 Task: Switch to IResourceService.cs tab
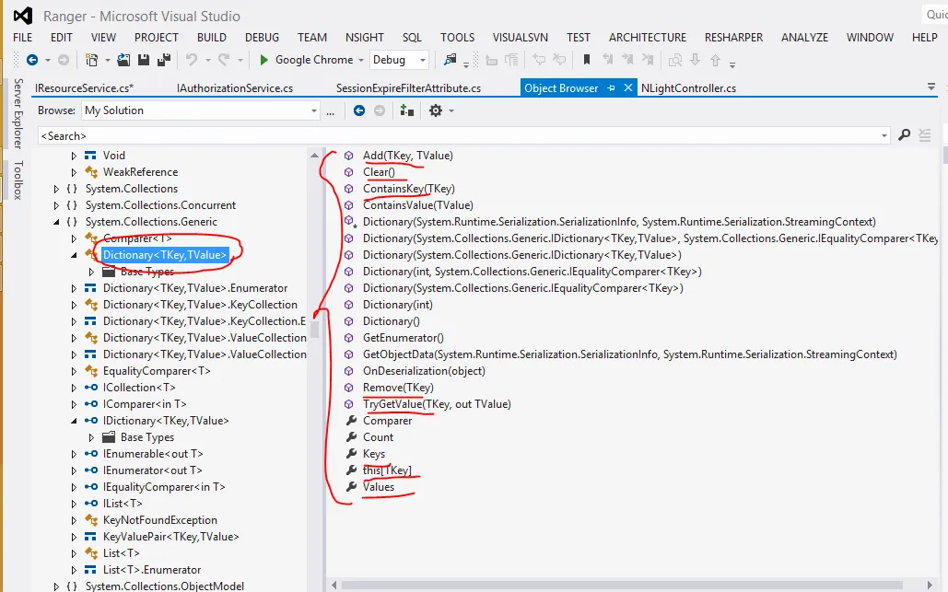click(85, 88)
